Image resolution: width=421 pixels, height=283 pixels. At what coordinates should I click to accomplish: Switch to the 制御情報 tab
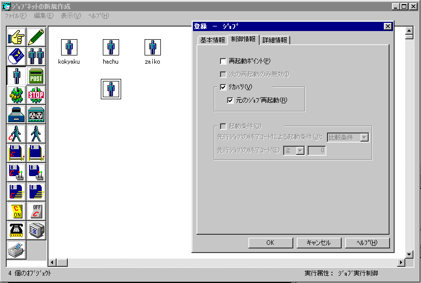(243, 39)
